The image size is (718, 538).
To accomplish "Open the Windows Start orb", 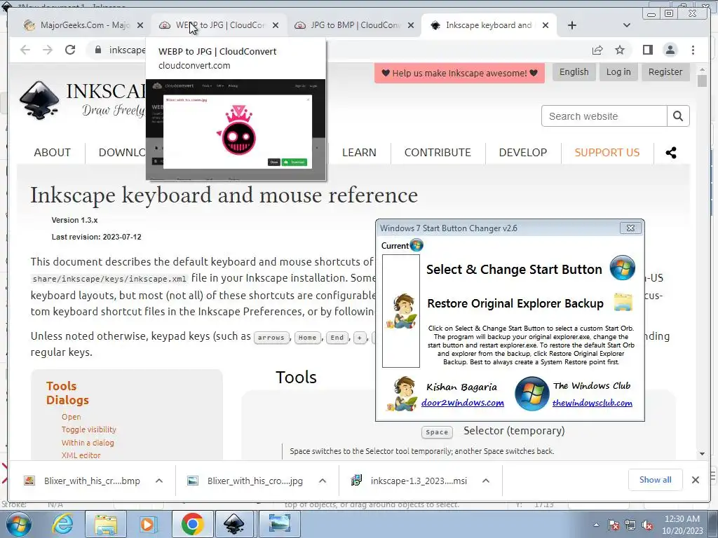I will coord(18,524).
